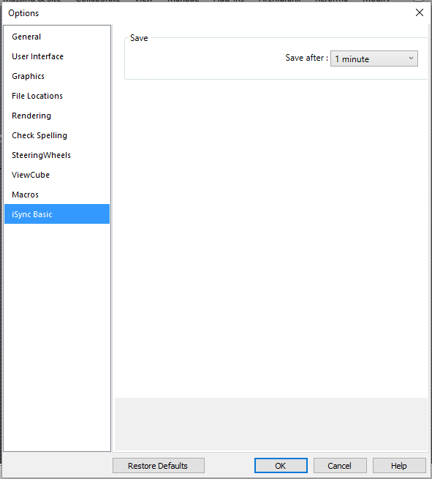This screenshot has height=479, width=432.
Task: Click the 'Save after :' label
Action: [306, 58]
